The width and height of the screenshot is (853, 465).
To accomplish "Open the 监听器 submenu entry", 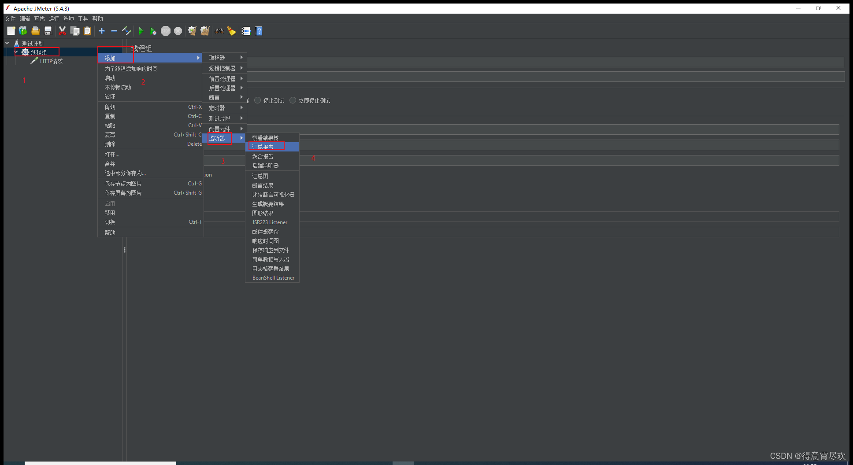I will tap(224, 138).
